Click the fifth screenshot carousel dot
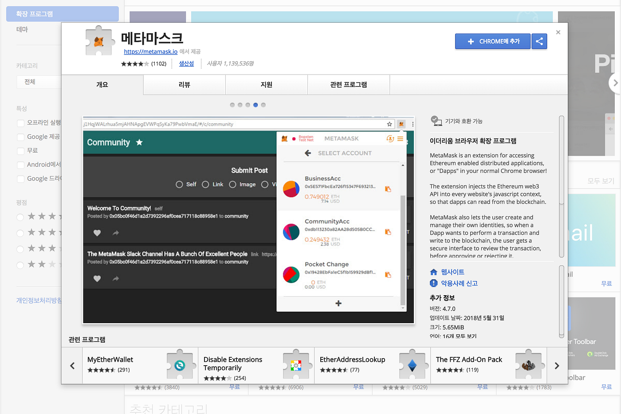This screenshot has height=414, width=621. 263,105
